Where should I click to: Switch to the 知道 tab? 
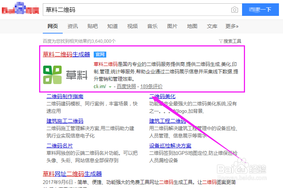tap(112, 26)
